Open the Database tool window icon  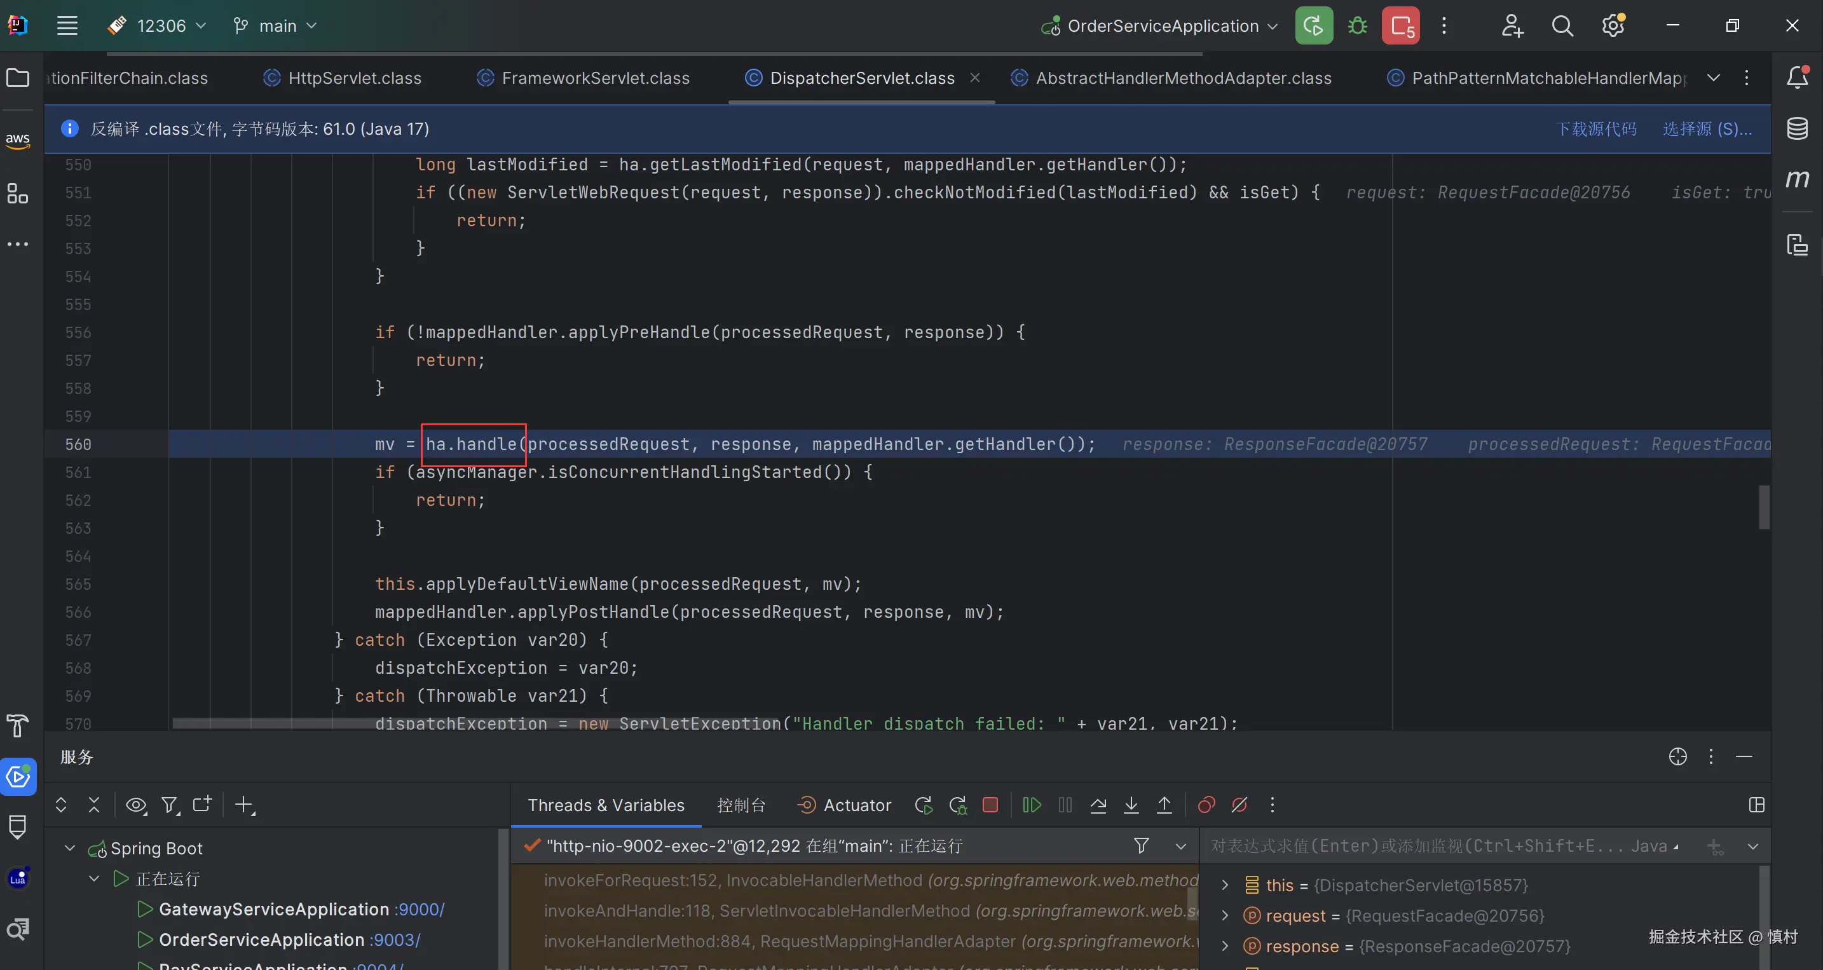coord(1798,129)
